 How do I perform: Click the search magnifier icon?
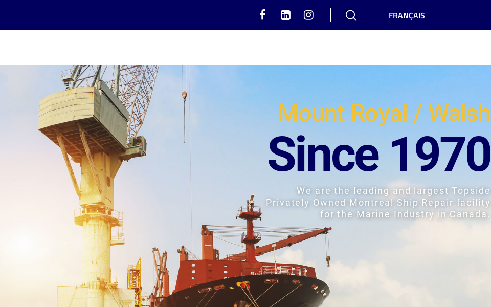[x=351, y=15]
